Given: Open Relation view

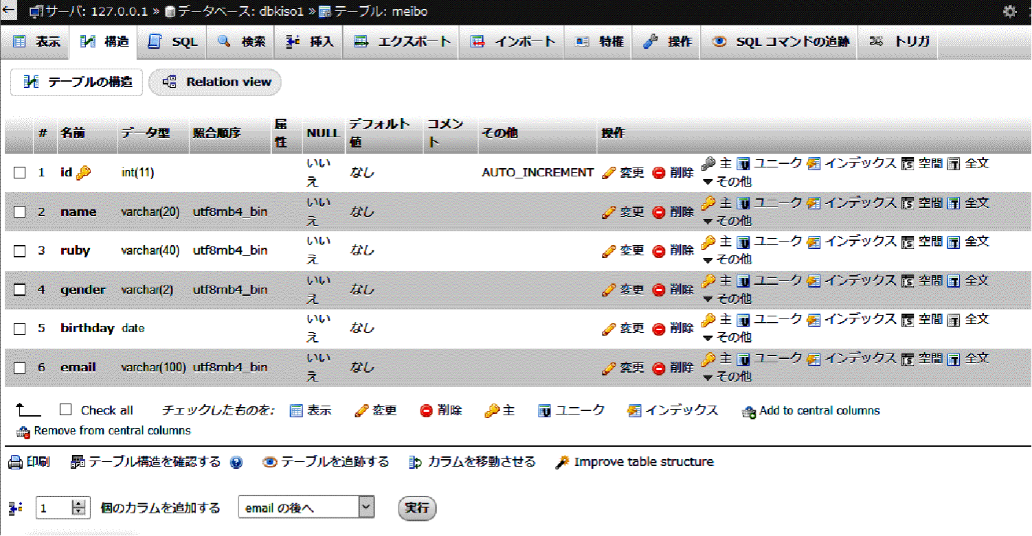Looking at the screenshot, I should [x=215, y=82].
